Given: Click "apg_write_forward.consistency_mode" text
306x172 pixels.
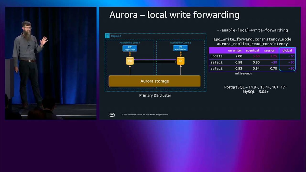Looking at the screenshot, I should tap(252, 39).
